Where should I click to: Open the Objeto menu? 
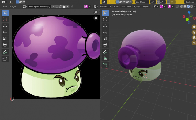pos(146,6)
